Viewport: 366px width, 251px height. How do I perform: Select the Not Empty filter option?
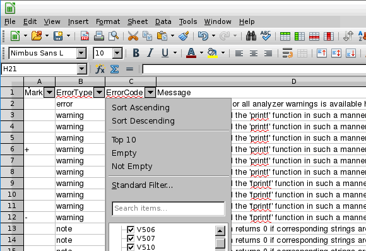132,166
